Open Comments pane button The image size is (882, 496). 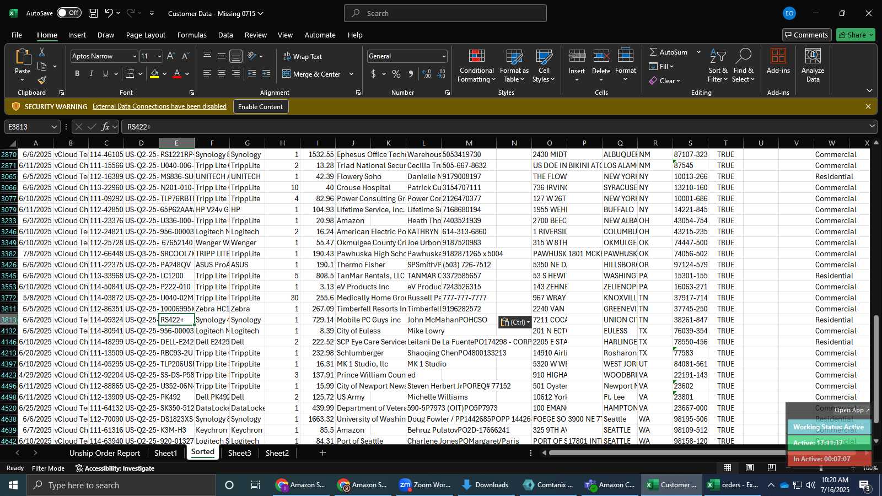806,35
